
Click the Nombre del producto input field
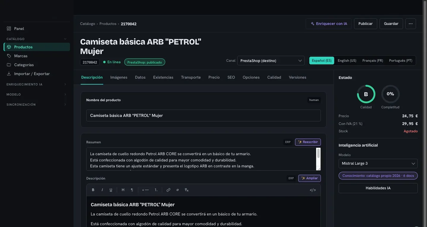click(x=203, y=115)
